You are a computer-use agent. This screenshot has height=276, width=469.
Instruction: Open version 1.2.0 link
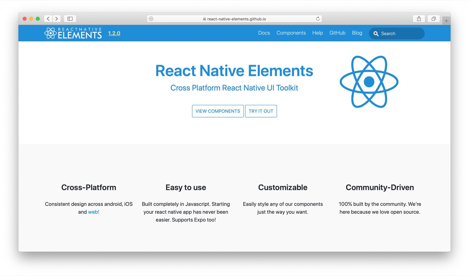pyautogui.click(x=114, y=33)
